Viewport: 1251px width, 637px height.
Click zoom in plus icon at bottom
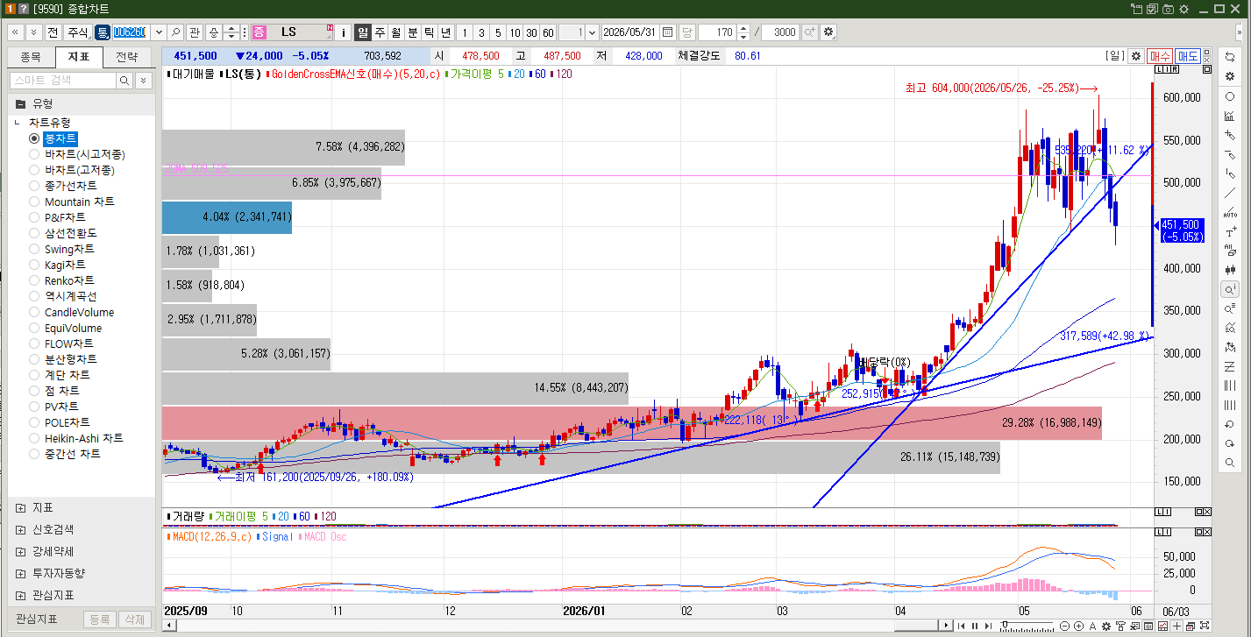pyautogui.click(x=1077, y=626)
